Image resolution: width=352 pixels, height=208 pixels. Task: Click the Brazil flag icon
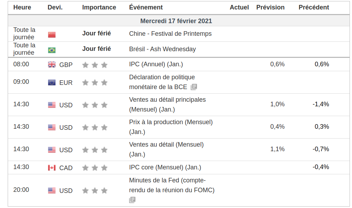pyautogui.click(x=52, y=50)
